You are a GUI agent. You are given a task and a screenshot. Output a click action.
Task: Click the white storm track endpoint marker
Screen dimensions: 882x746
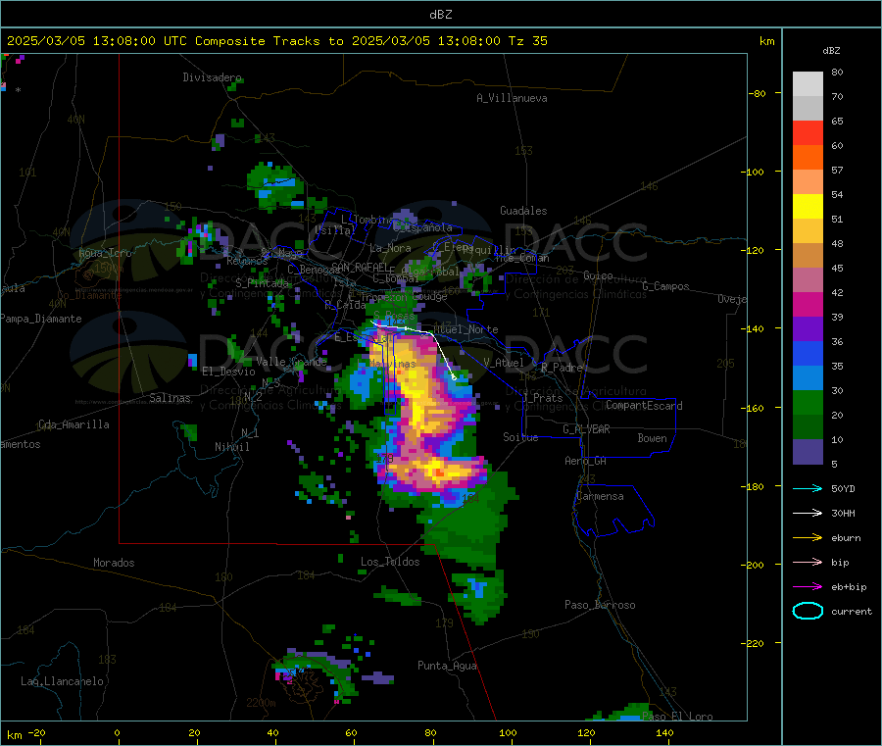coord(454,378)
